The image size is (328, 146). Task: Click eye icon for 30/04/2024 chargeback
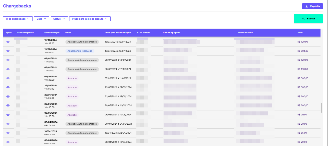click(x=8, y=124)
